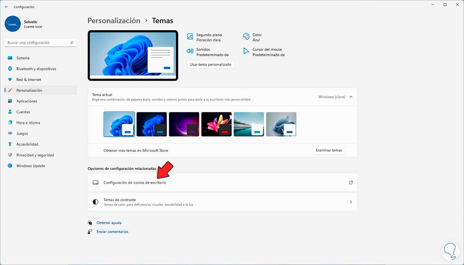Screen dimensions: 464x265
Task: Click Obtener más temas en Microsoft Store text
Action: (x=136, y=150)
